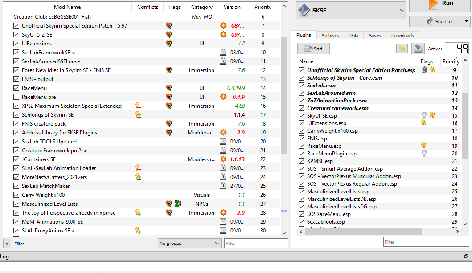Click the paperclip flag for Unofficial Skyrim Special Edition Patch.esp
The height and width of the screenshot is (273, 472).
pyautogui.click(x=424, y=70)
